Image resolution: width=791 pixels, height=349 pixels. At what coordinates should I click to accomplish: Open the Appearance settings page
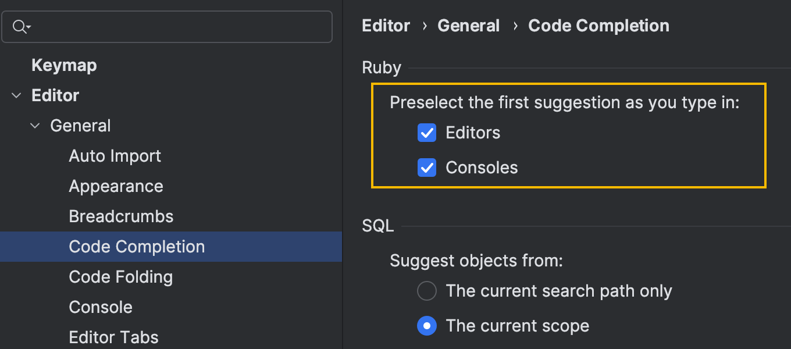pos(116,186)
